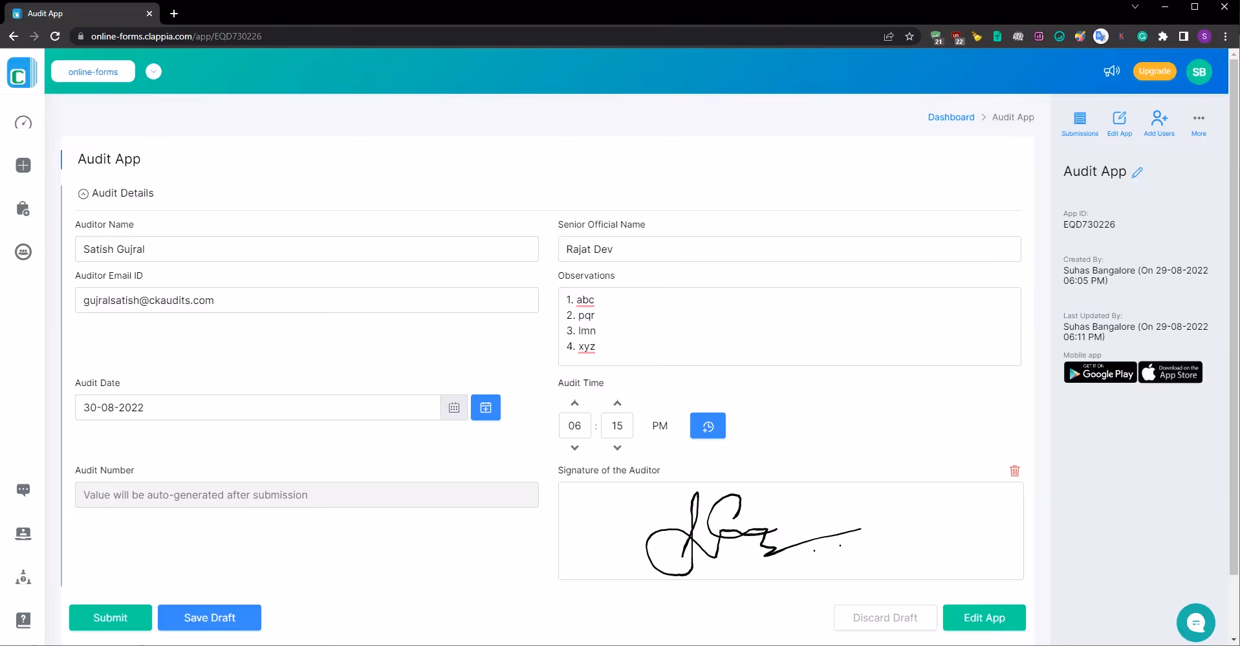Delete the signature with trash icon

click(x=1015, y=471)
